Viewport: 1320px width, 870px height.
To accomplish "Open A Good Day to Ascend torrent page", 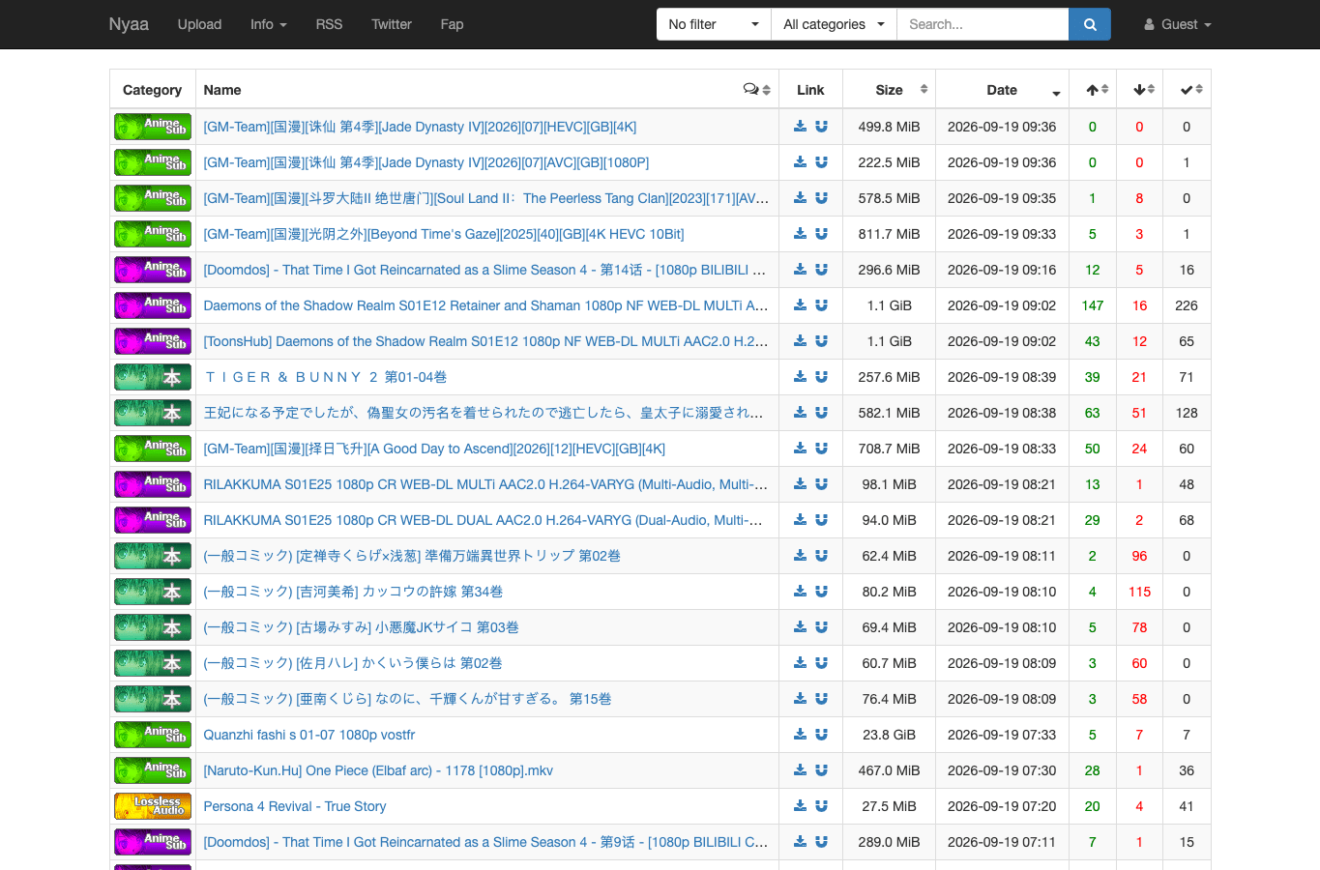I will [434, 449].
